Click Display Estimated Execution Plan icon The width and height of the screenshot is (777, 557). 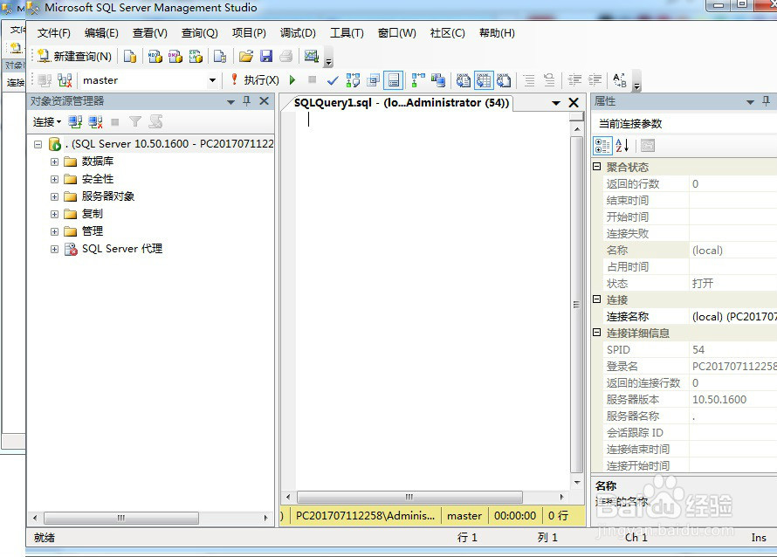point(353,80)
